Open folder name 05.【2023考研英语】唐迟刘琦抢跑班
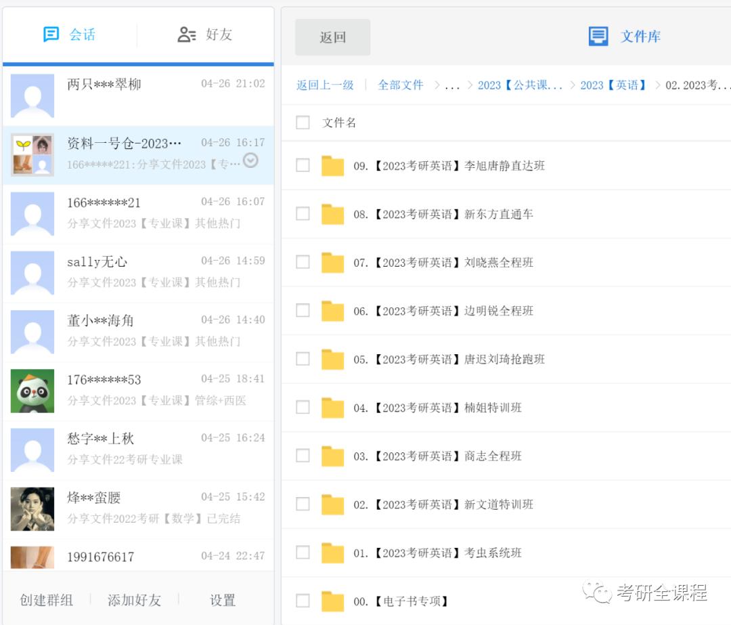The image size is (731, 625). click(449, 359)
